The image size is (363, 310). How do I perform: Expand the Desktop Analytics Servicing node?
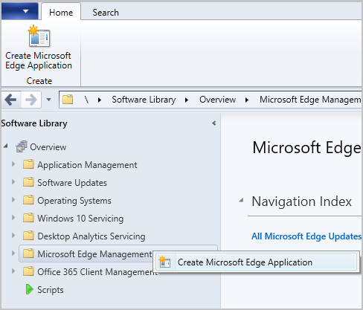coord(13,236)
